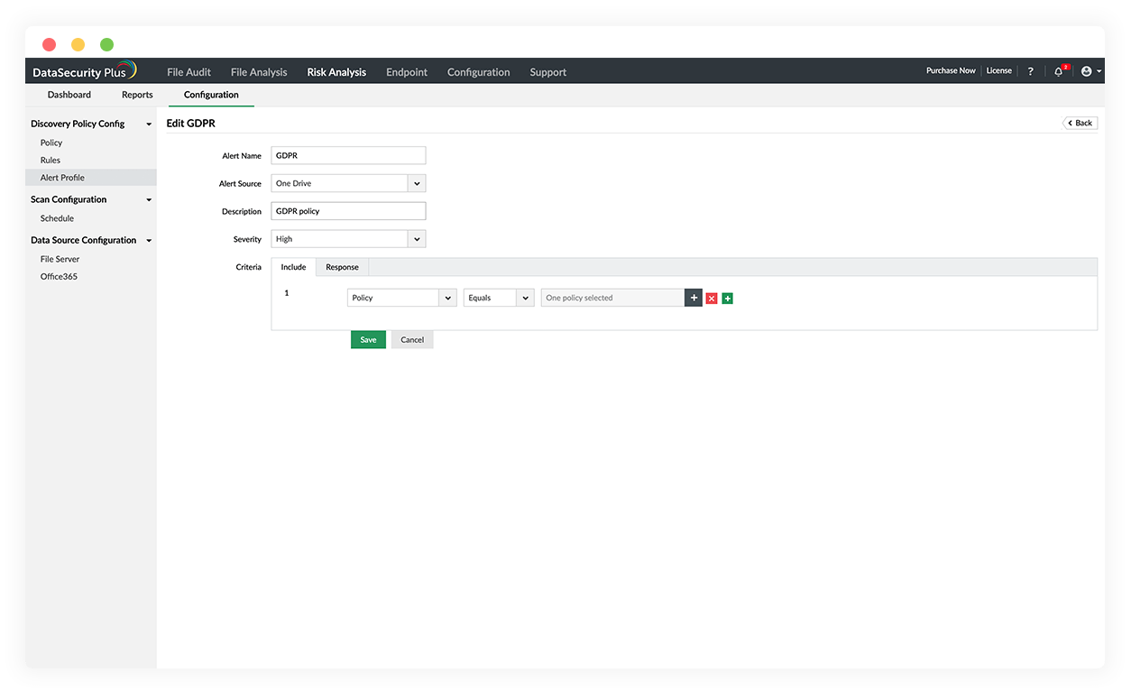Image resolution: width=1131 pixels, height=691 pixels.
Task: Switch to the Response criteria tab
Action: pos(343,267)
